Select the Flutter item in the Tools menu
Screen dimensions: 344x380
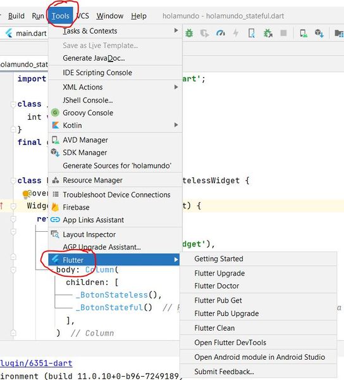[114, 260]
